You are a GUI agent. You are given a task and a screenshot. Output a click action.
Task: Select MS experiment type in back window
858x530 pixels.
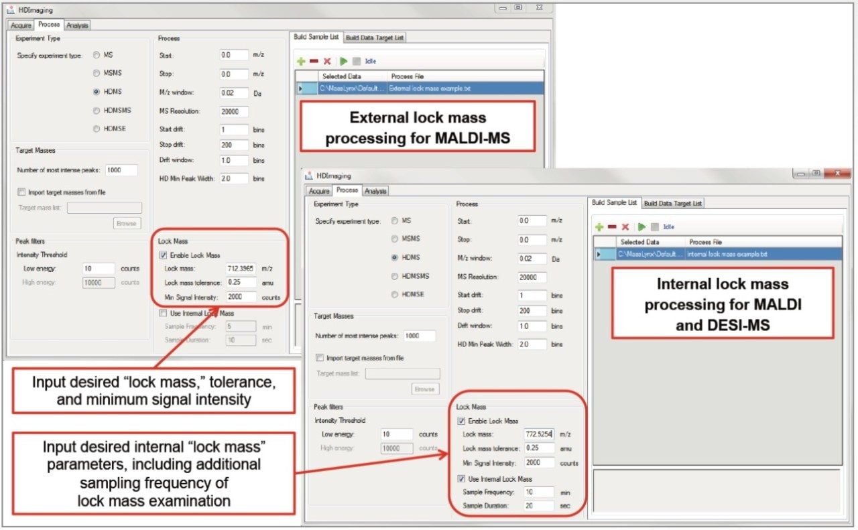pyautogui.click(x=97, y=55)
